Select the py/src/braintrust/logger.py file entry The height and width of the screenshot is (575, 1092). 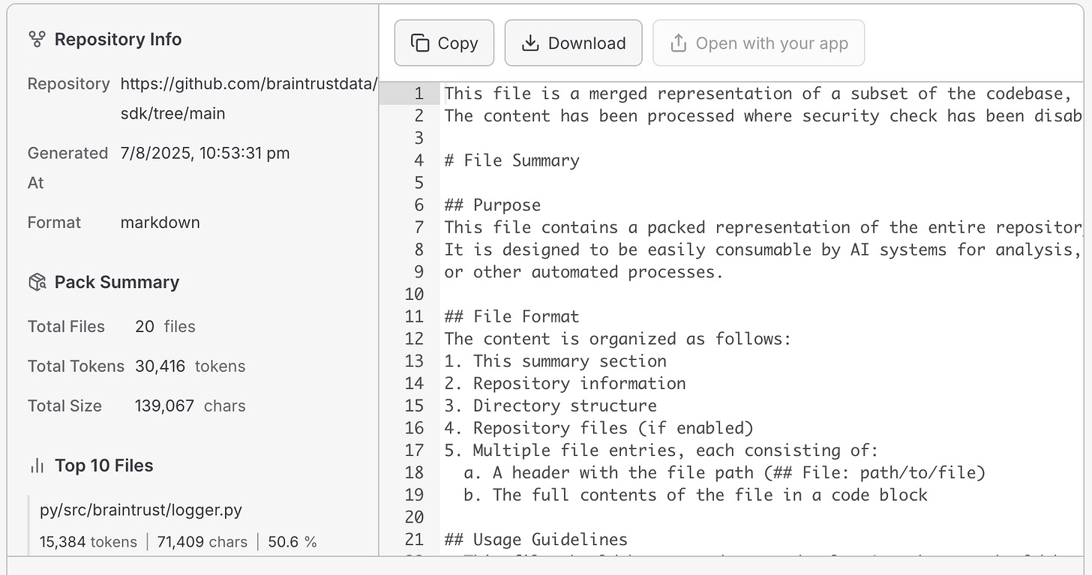pos(140,510)
